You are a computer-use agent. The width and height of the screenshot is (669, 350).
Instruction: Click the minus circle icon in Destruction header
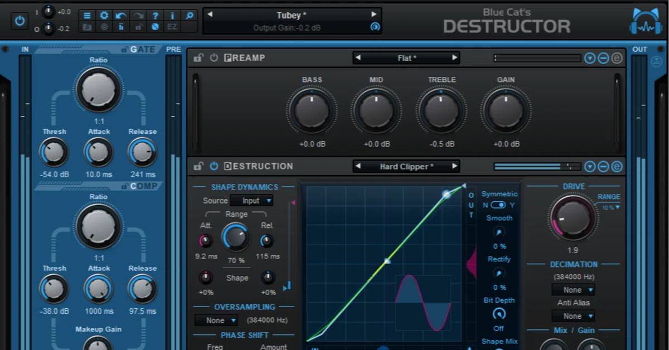[603, 166]
